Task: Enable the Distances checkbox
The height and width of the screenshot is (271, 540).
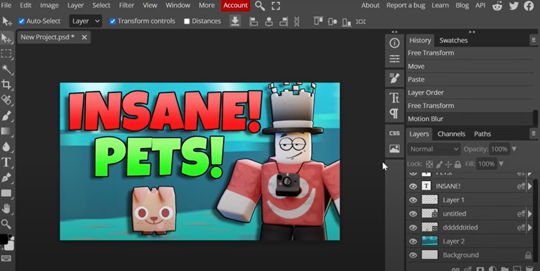Action: point(187,21)
